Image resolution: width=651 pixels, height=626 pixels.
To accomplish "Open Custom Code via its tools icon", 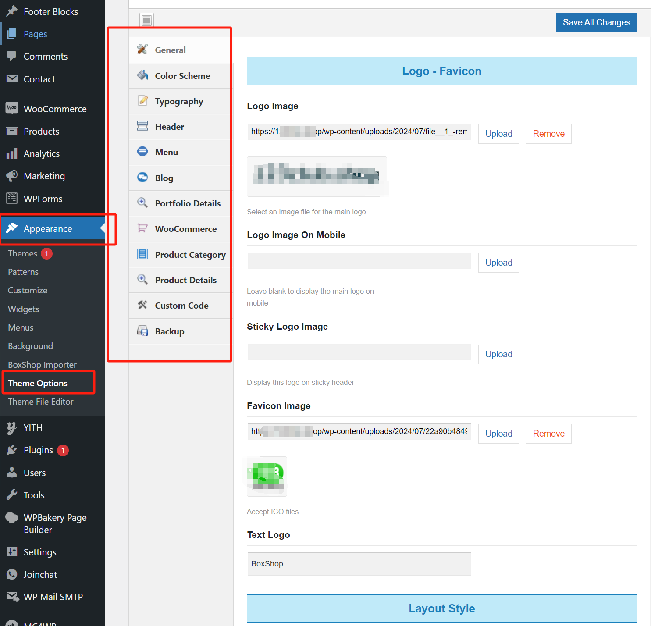I will 142,305.
